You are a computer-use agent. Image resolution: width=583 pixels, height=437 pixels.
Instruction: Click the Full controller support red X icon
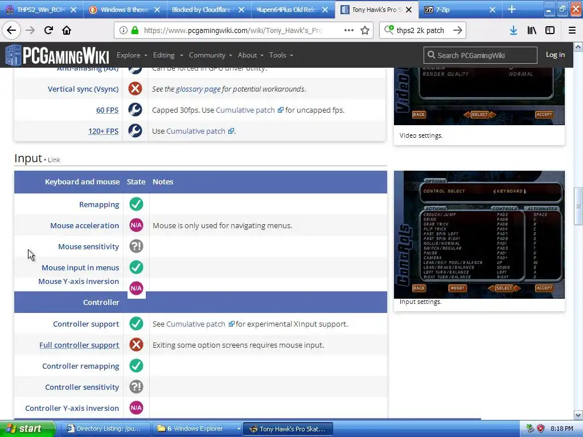click(136, 344)
